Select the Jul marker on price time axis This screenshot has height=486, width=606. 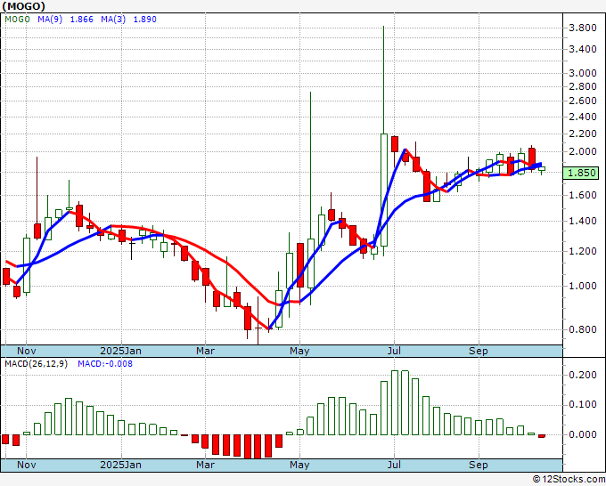pos(394,351)
